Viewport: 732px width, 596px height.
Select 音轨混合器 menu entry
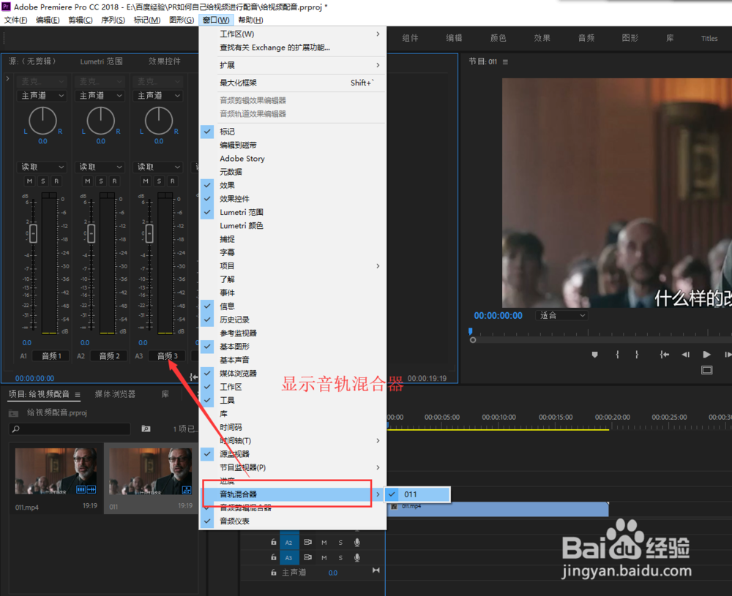(293, 494)
